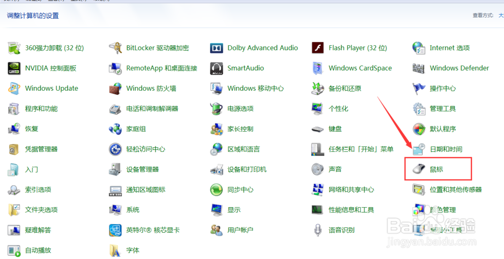Image resolution: width=504 pixels, height=259 pixels.
Task: Click the 备份和还原 icon
Action: (x=318, y=89)
